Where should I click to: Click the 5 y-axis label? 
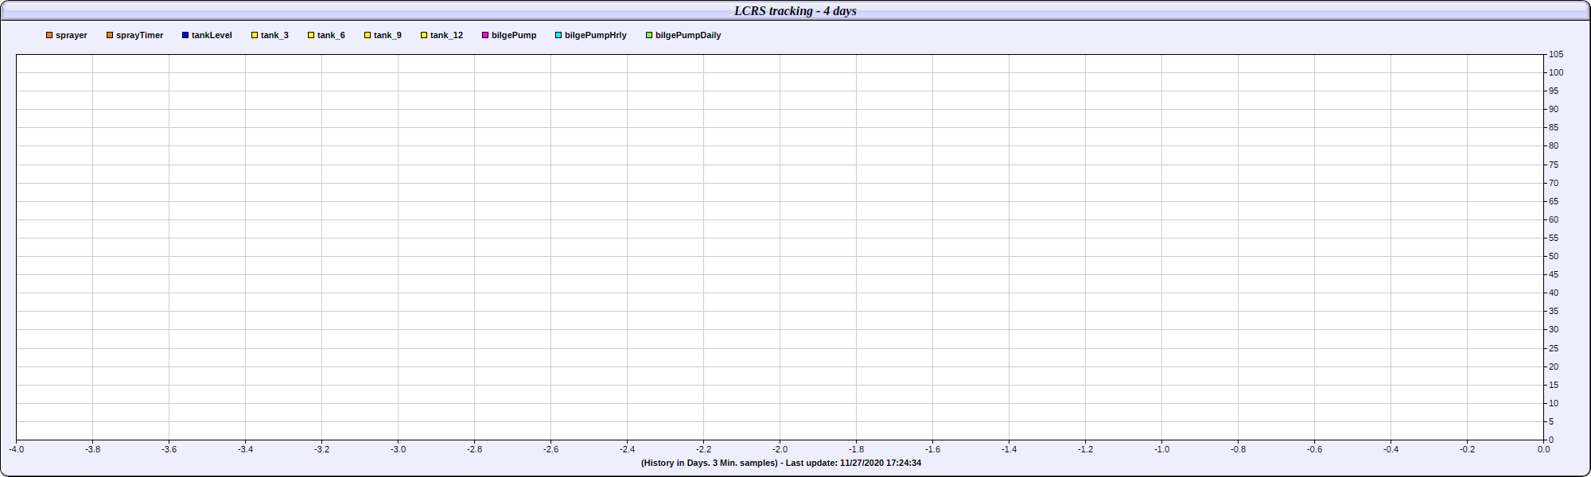[1551, 421]
